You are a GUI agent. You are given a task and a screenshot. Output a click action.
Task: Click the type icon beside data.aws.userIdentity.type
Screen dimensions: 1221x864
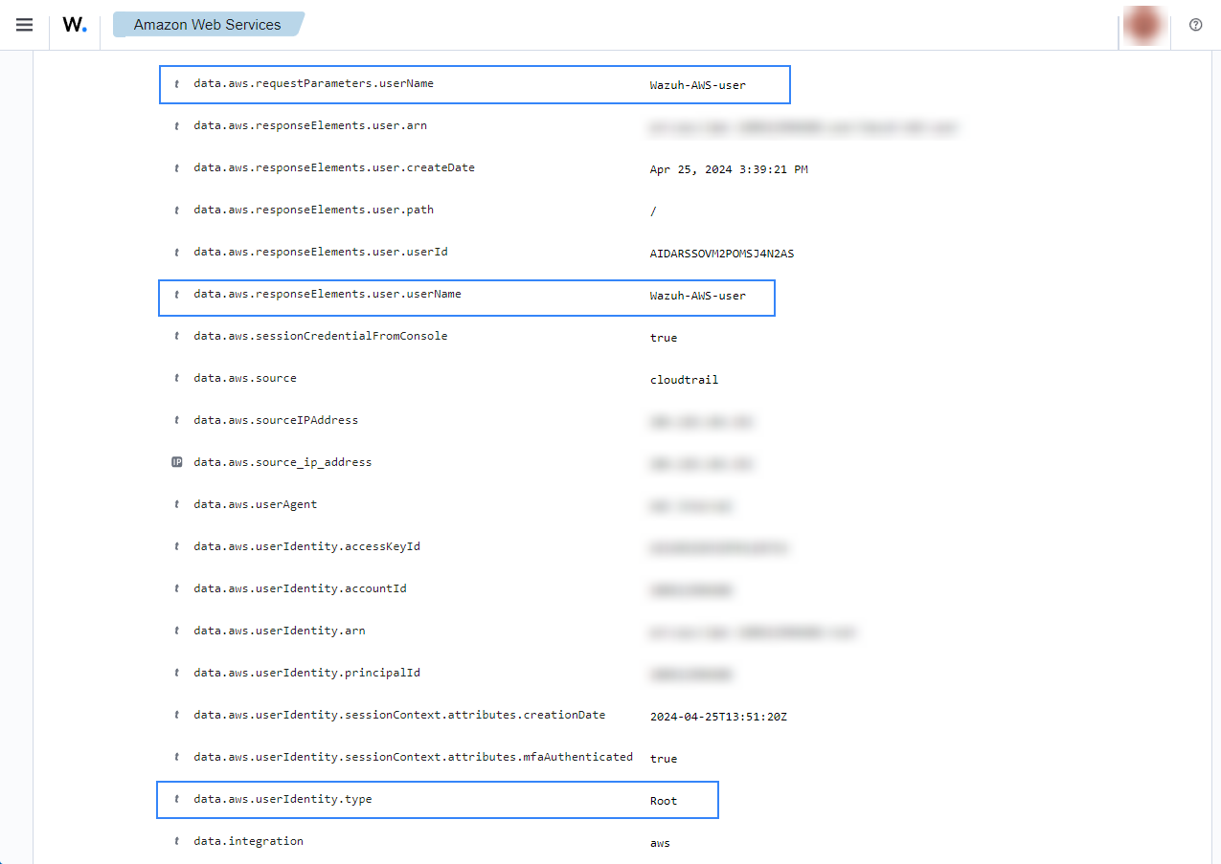coord(176,800)
